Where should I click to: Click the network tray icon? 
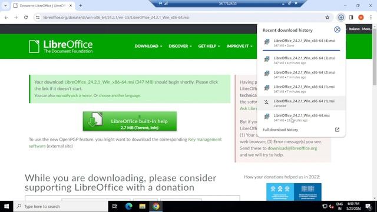coord(325,207)
